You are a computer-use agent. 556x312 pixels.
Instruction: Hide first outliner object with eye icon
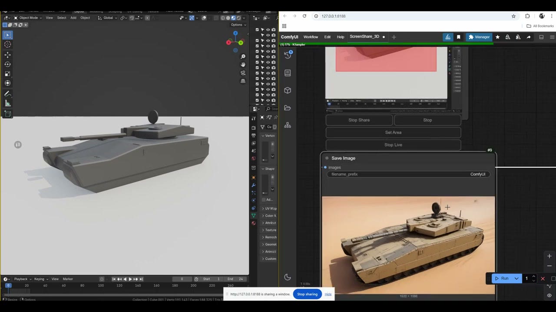pyautogui.click(x=268, y=29)
